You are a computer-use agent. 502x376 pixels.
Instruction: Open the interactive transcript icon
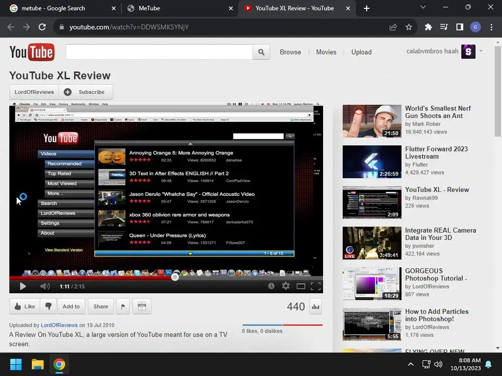point(142,306)
